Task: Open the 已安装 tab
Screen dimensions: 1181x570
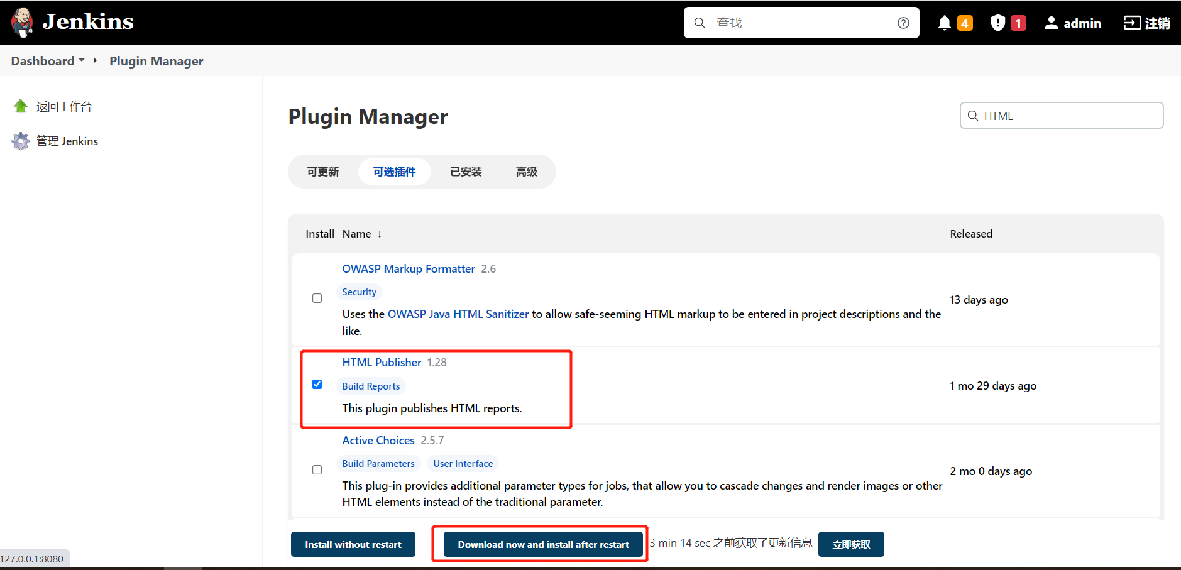Action: (x=466, y=172)
